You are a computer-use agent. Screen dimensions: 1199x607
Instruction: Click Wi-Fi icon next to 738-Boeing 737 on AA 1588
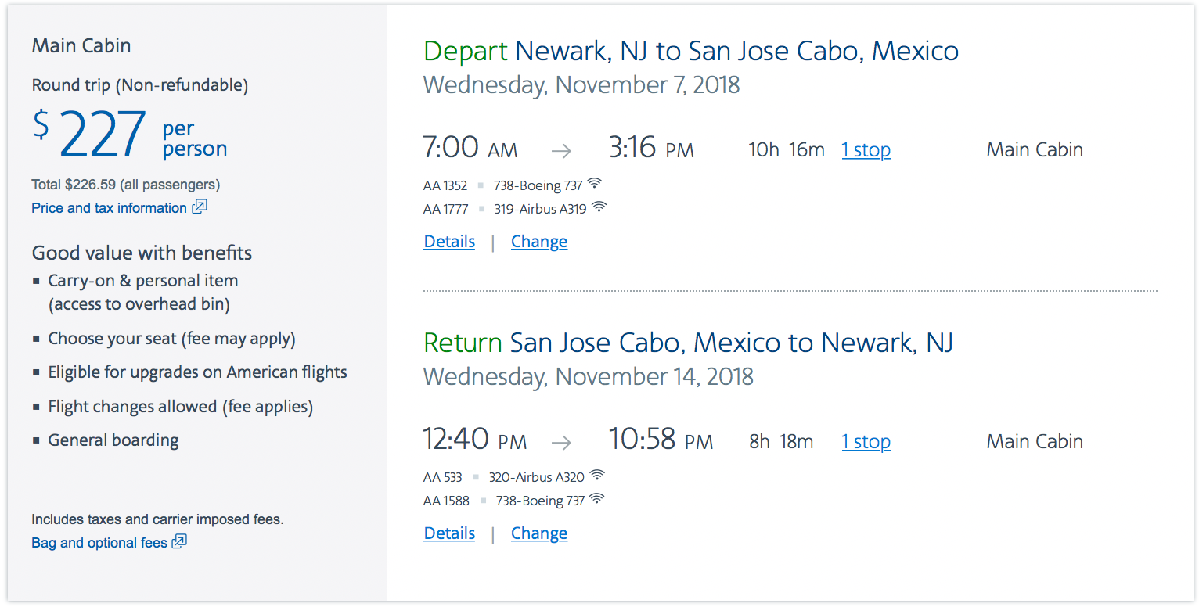pos(597,498)
